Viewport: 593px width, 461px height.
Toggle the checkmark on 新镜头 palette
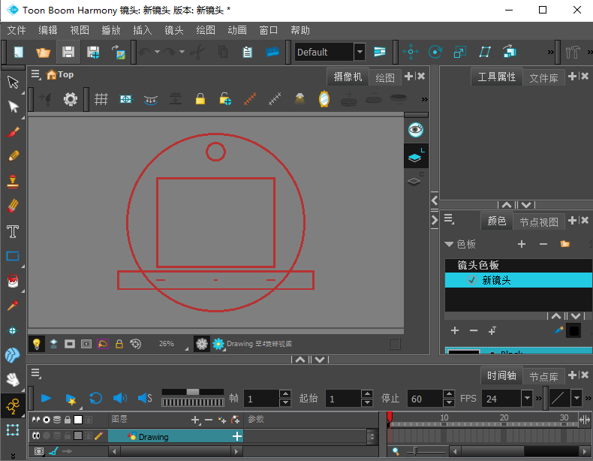pos(471,280)
